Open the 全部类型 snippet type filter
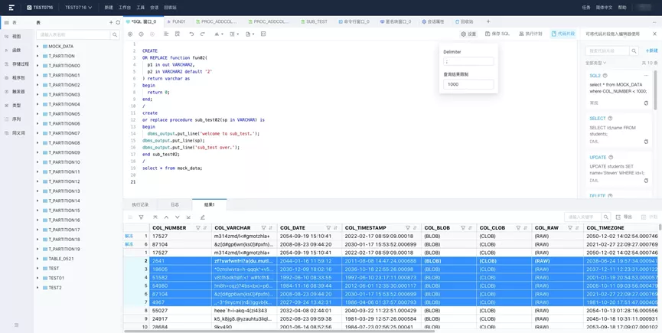Viewport: 662px width, 333px height. [x=595, y=64]
